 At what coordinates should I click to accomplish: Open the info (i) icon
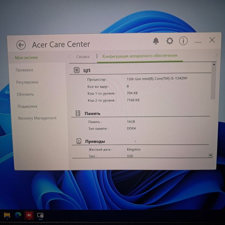coord(184,40)
